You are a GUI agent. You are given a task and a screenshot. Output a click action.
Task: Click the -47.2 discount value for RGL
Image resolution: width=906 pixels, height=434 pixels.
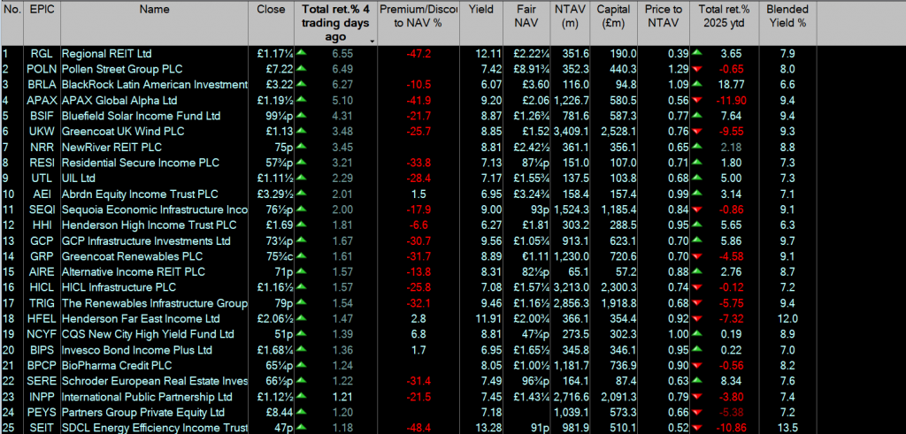(418, 54)
